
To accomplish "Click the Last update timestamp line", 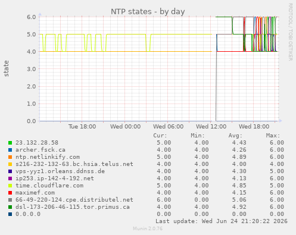I will [x=222, y=221].
